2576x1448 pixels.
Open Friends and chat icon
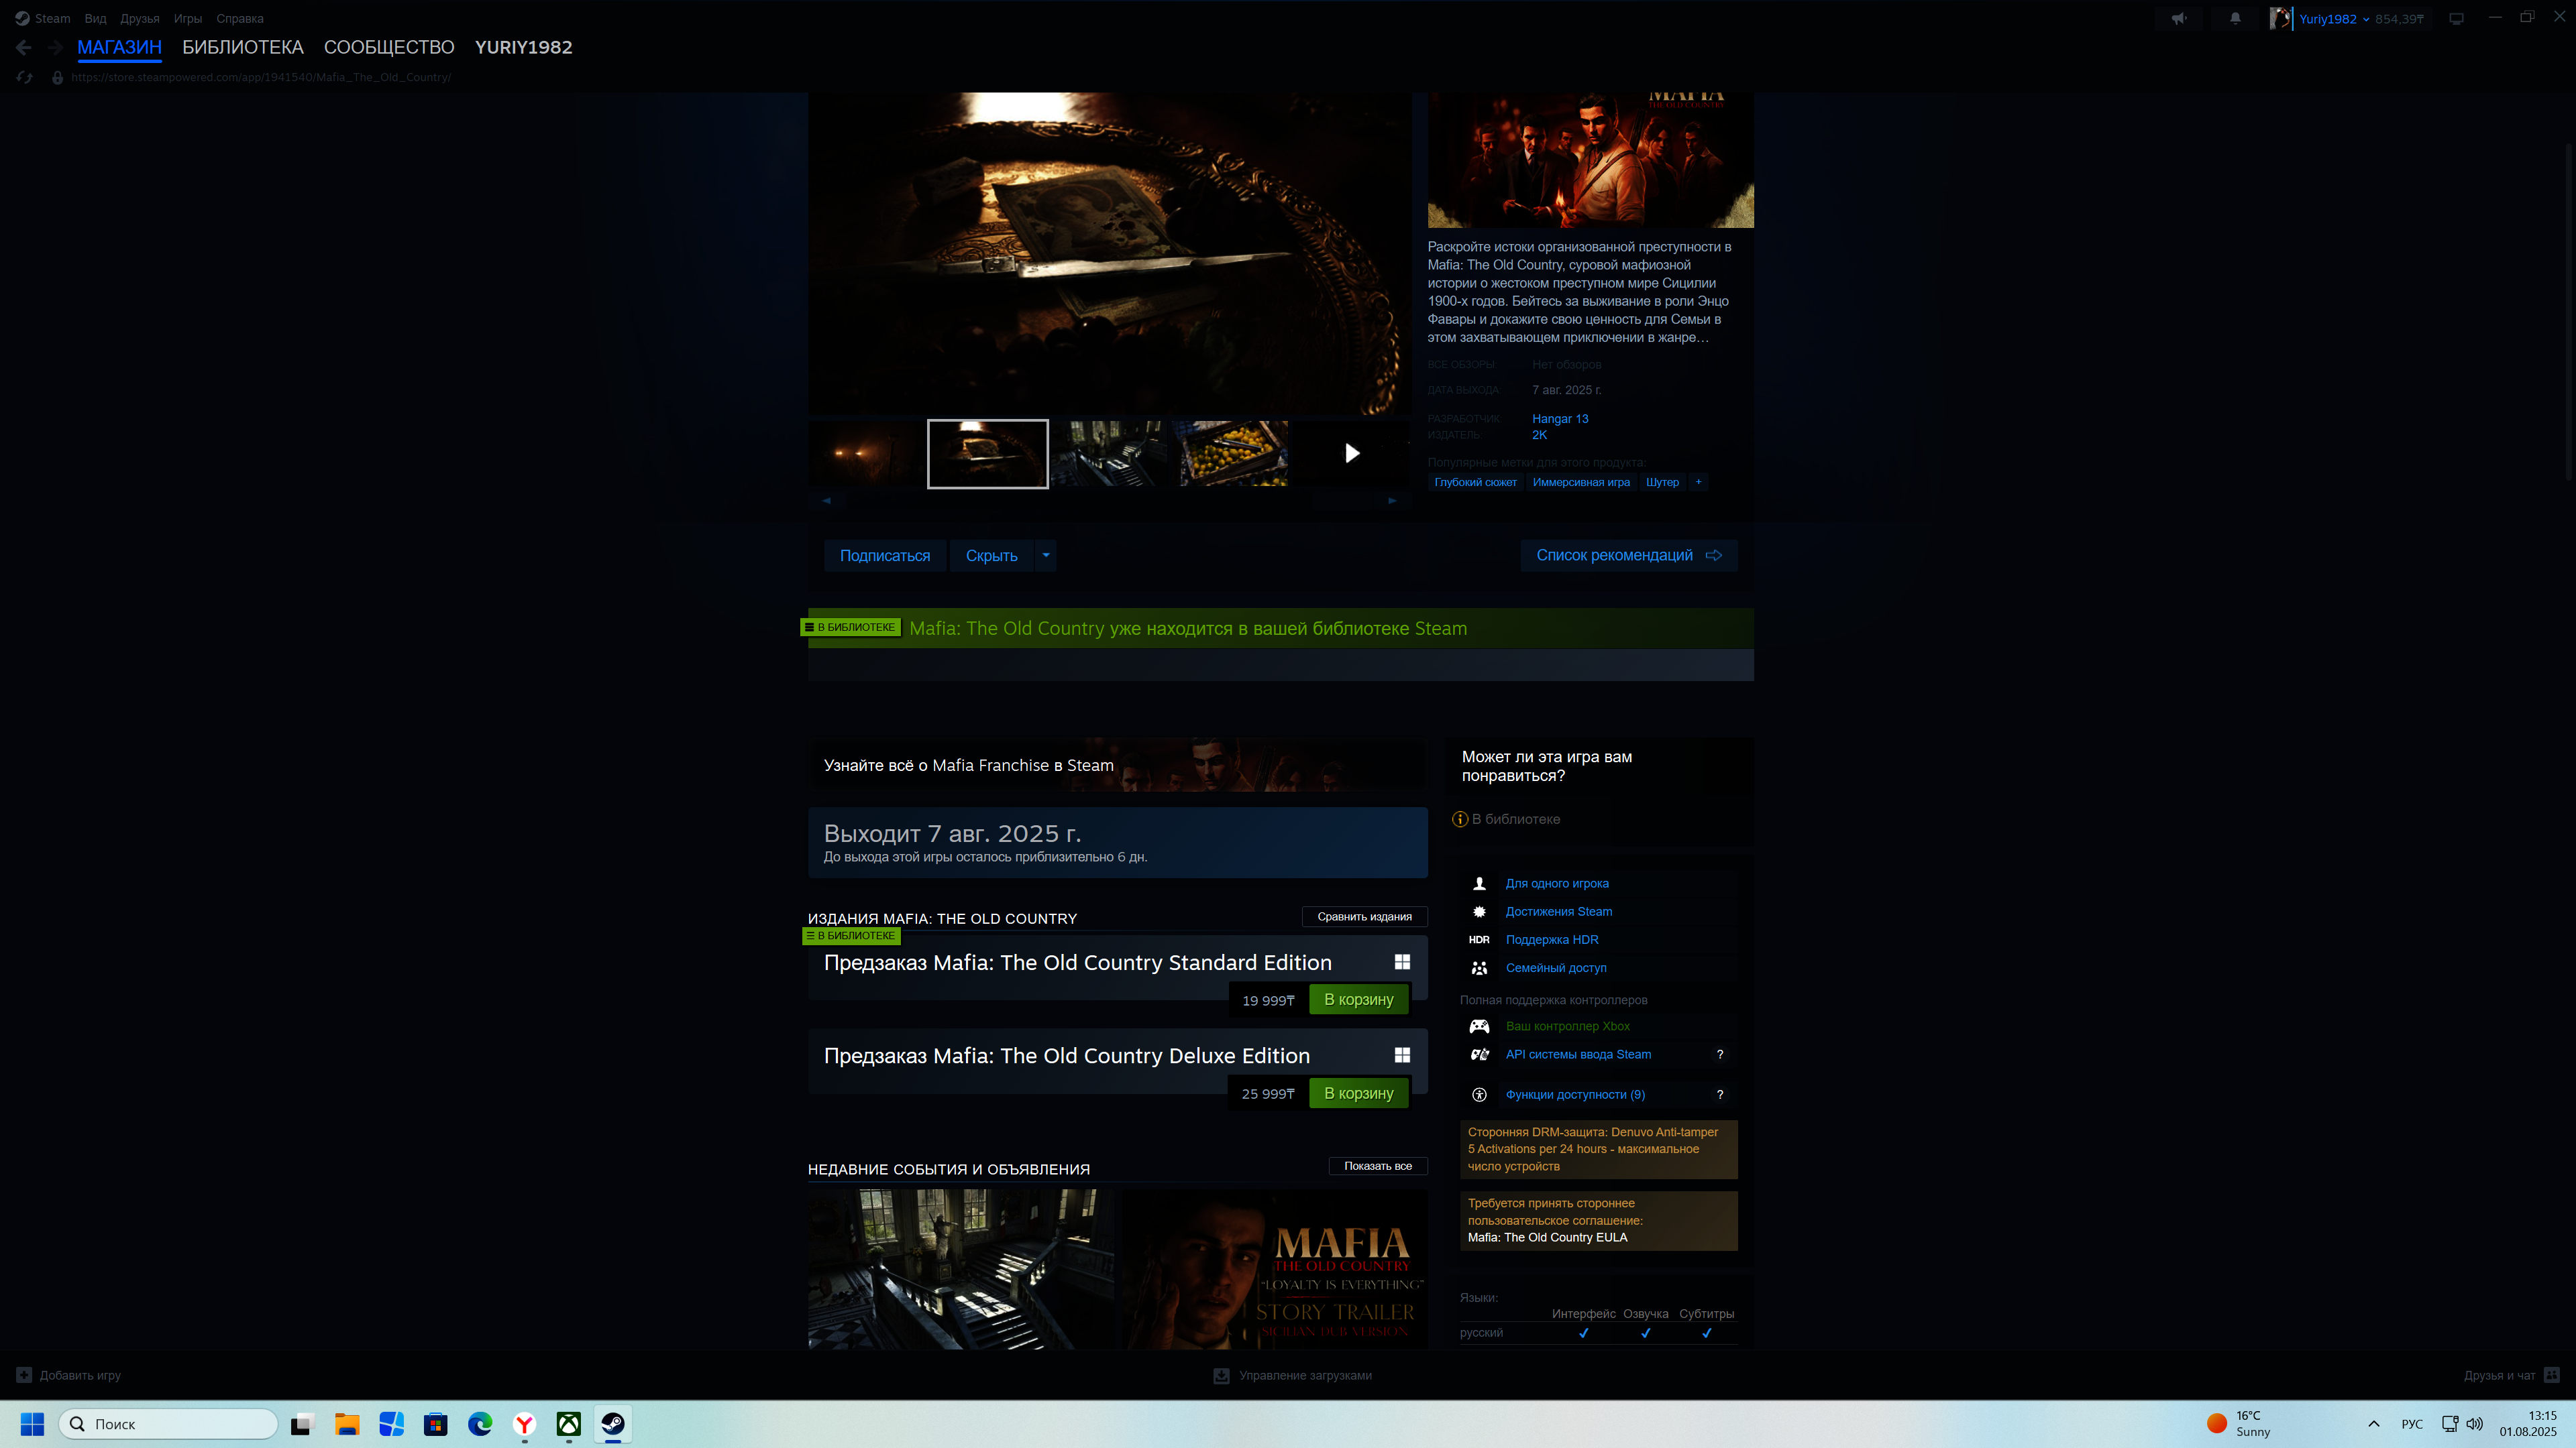pos(2552,1375)
